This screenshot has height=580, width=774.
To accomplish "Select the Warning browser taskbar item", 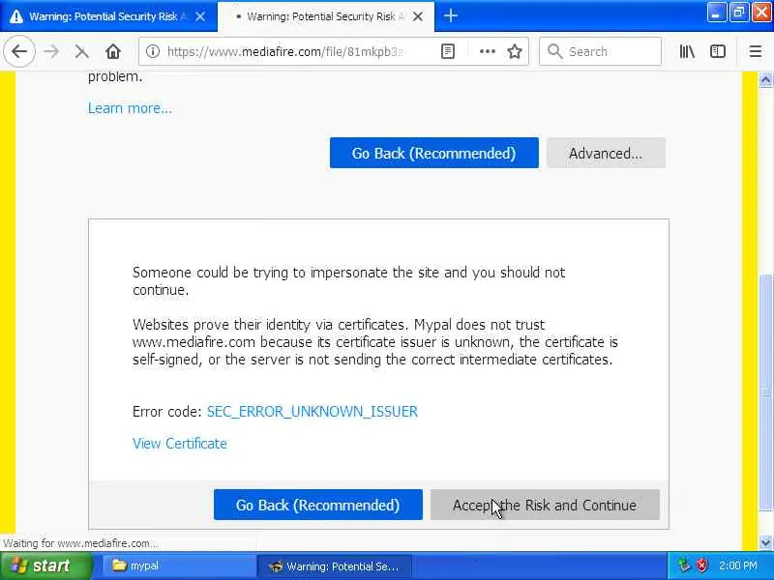I will 335,565.
